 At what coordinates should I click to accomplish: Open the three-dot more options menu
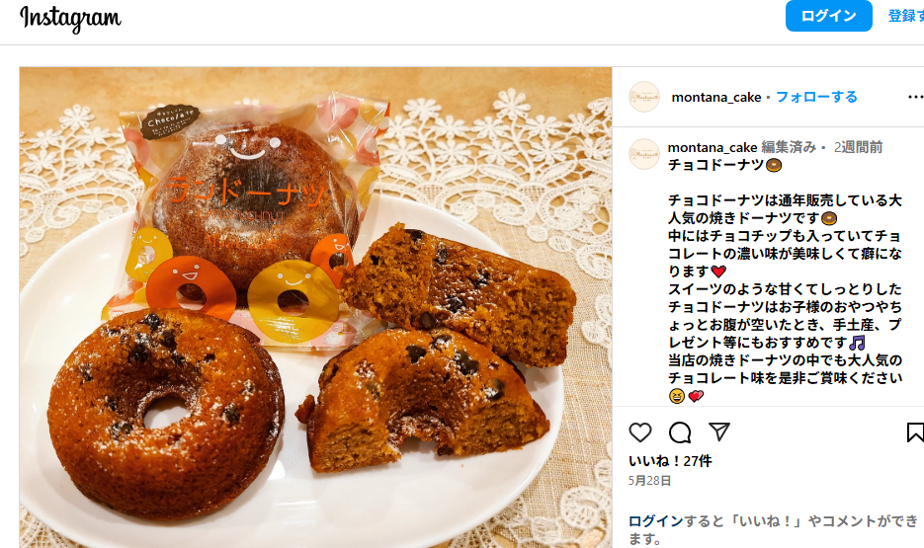click(x=915, y=97)
